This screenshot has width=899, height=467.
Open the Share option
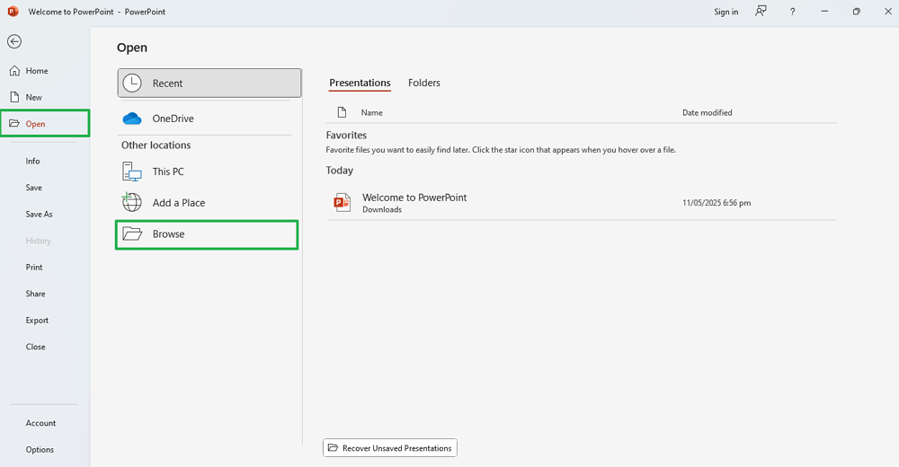pos(36,294)
